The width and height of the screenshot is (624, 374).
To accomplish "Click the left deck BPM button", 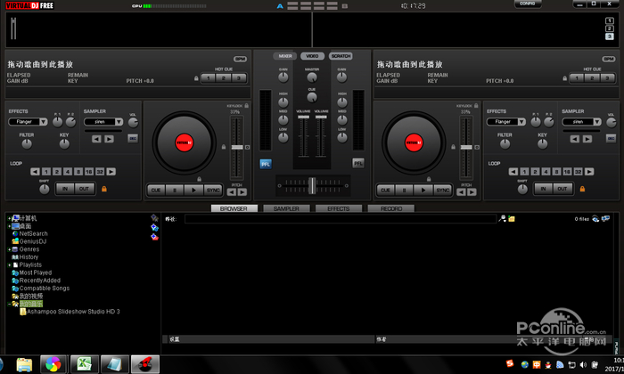I will [x=240, y=59].
